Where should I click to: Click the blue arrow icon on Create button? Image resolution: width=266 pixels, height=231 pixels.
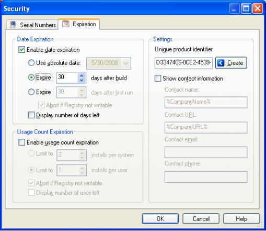[x=221, y=63]
